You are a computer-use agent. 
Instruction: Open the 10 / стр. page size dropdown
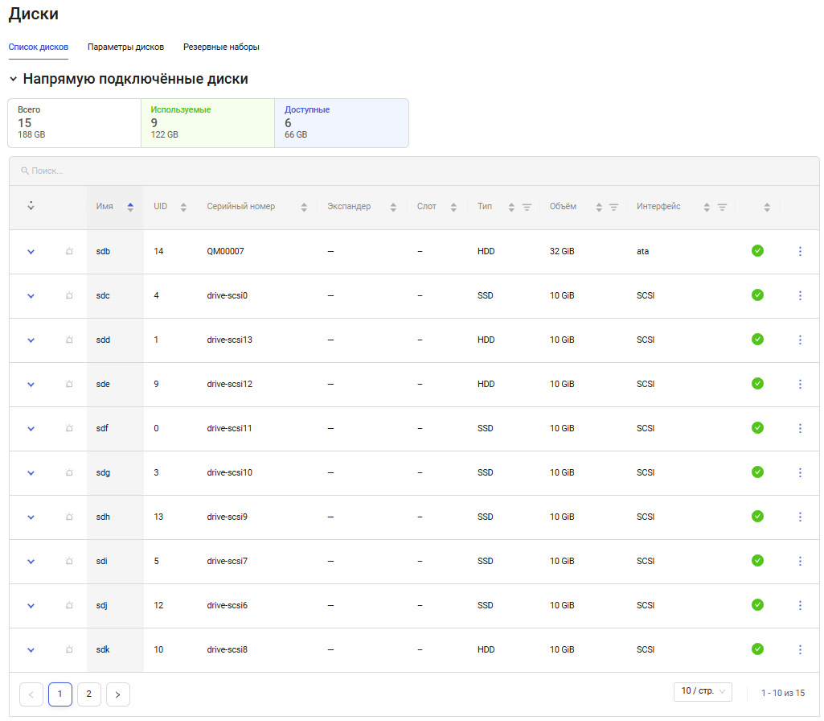point(703,691)
